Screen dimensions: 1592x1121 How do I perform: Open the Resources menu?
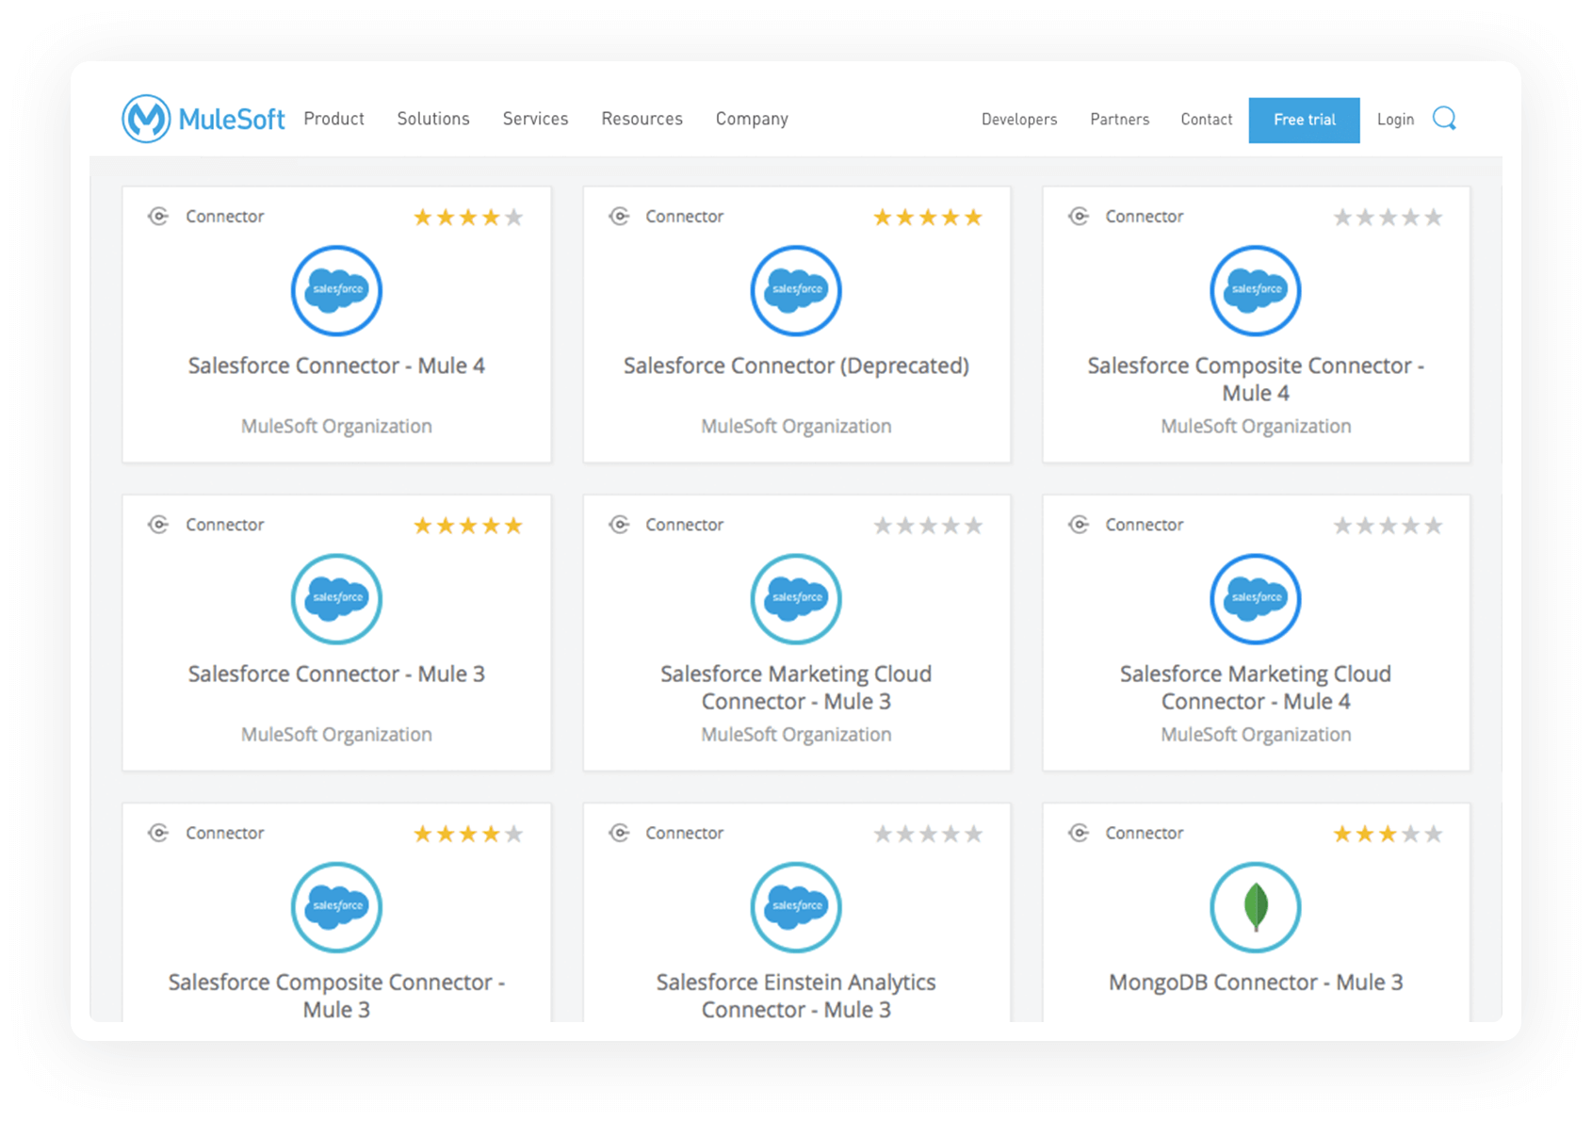click(x=642, y=119)
